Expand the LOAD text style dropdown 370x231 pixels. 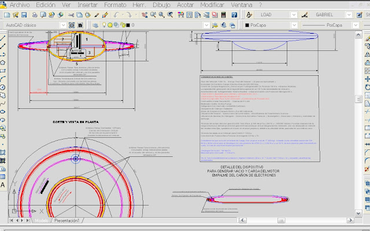pyautogui.click(x=294, y=15)
